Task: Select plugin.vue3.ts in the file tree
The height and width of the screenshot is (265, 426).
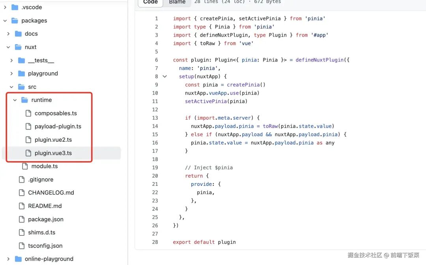Action: click(53, 153)
